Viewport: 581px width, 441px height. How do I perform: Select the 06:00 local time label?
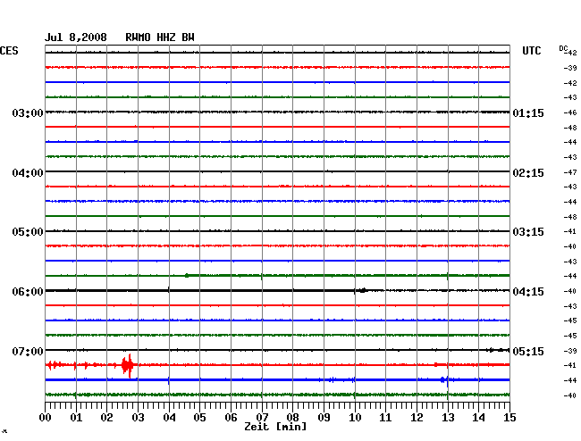pyautogui.click(x=28, y=292)
